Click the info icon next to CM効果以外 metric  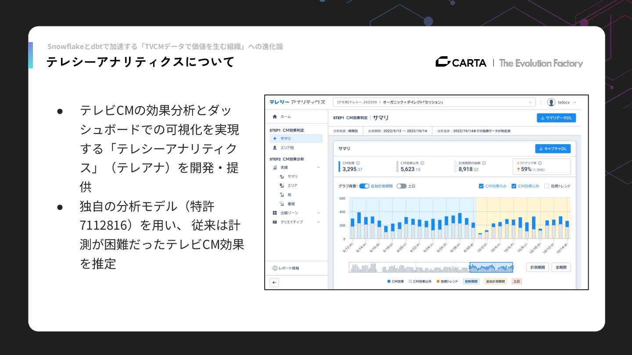click(422, 163)
